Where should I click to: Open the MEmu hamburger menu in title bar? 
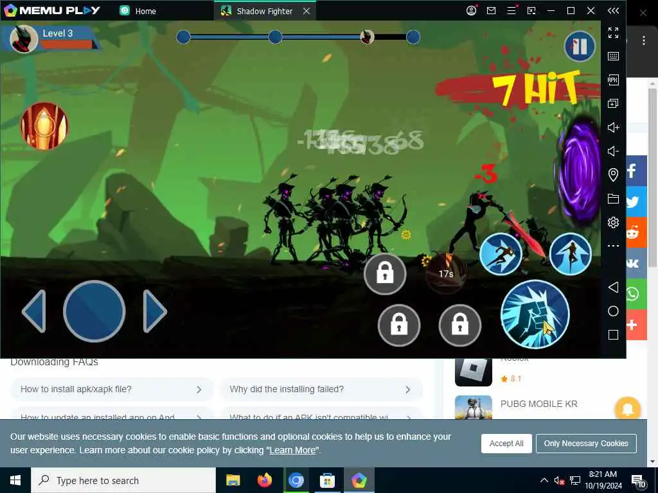pos(511,10)
